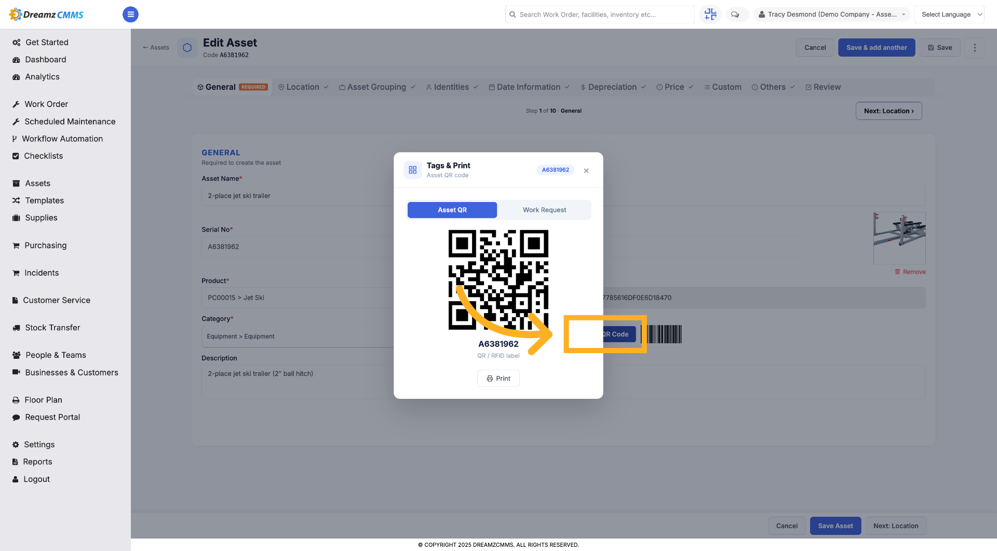
Task: Switch to the Date Information tab
Action: point(529,87)
